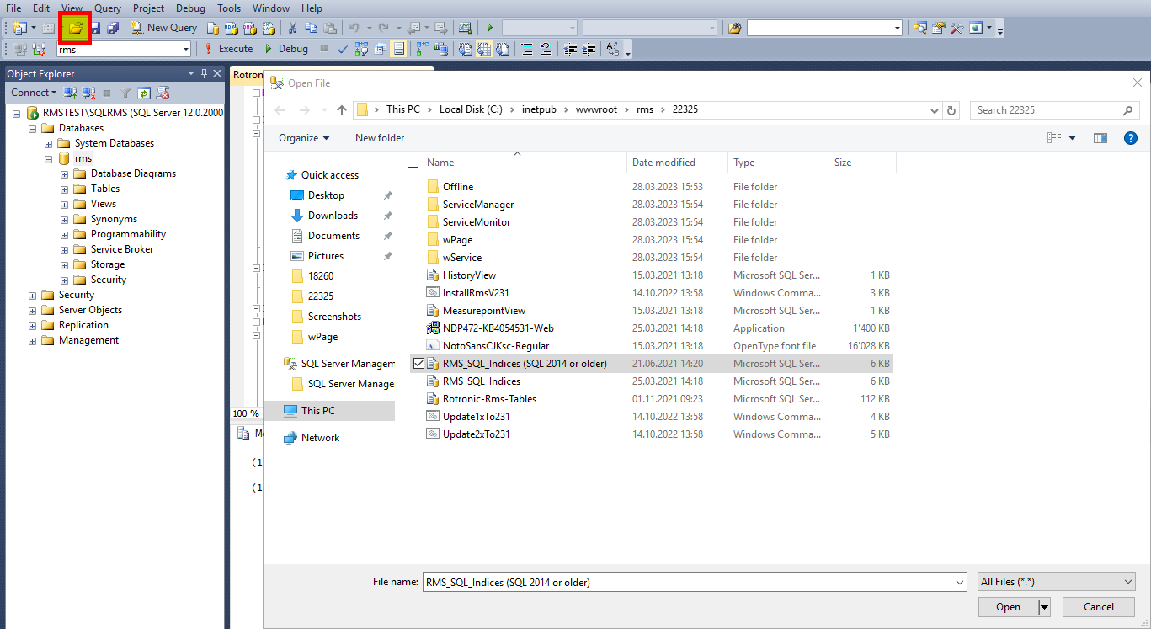This screenshot has width=1151, height=629.
Task: Click the Results to Grid toolbar icon
Action: [483, 49]
